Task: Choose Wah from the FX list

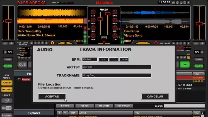Action: coord(22,55)
